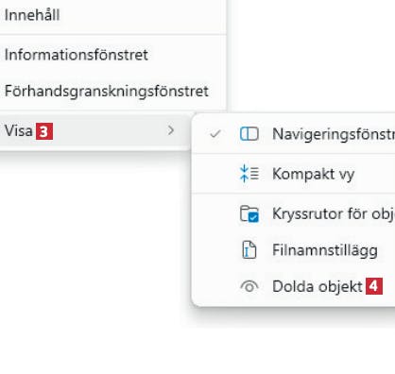Click the Filnamnstillägg document icon
This screenshot has width=395, height=374.
pos(249,250)
